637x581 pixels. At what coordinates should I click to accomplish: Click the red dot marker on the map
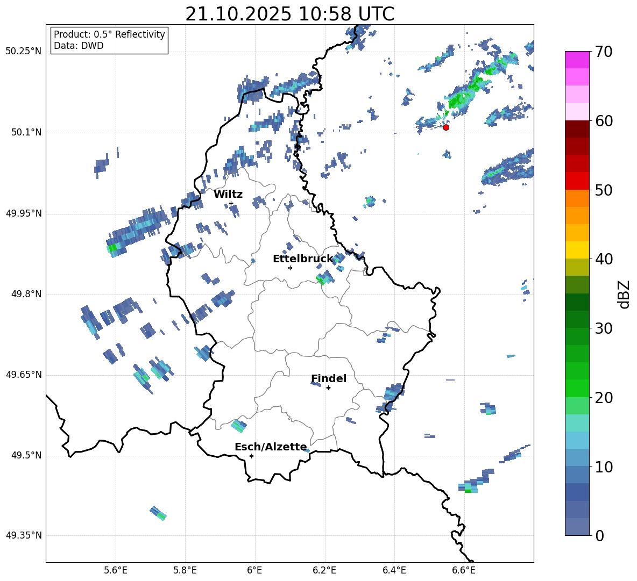[x=445, y=127]
